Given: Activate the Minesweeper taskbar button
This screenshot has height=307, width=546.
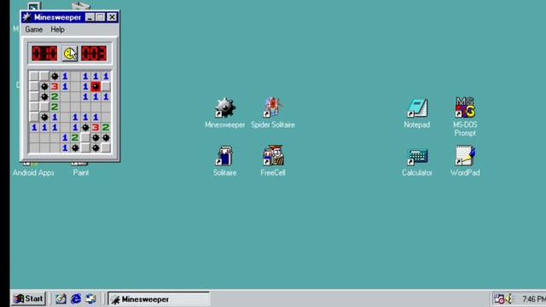Looking at the screenshot, I should (159, 299).
